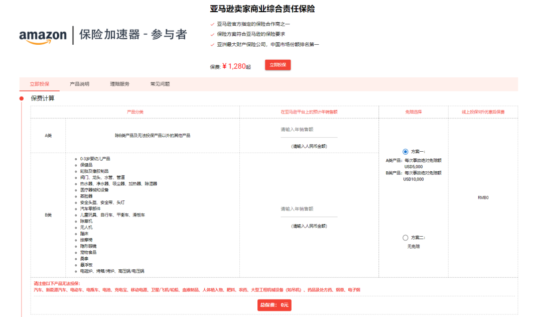Click the 总保费 0元 button at bottom
542x317 pixels.
point(274,305)
